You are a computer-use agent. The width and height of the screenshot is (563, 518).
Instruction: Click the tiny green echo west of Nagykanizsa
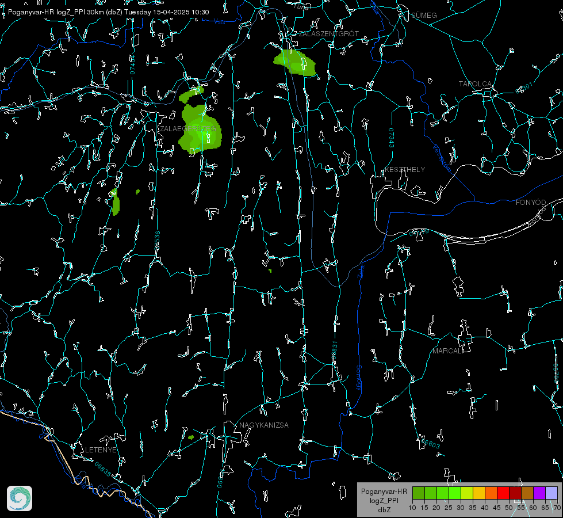[x=191, y=437]
